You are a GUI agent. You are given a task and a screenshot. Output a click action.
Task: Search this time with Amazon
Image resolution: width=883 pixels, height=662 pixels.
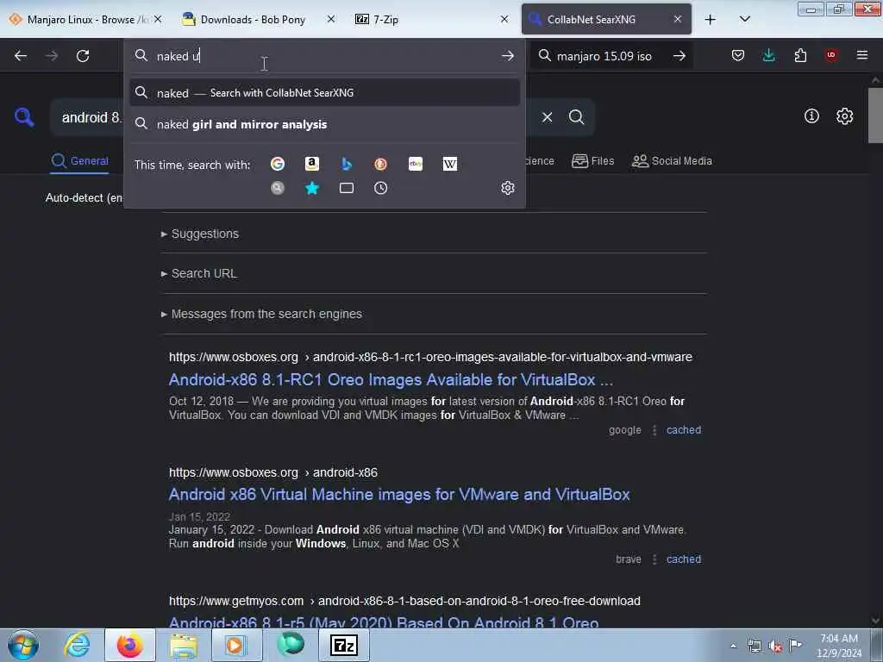pyautogui.click(x=312, y=164)
